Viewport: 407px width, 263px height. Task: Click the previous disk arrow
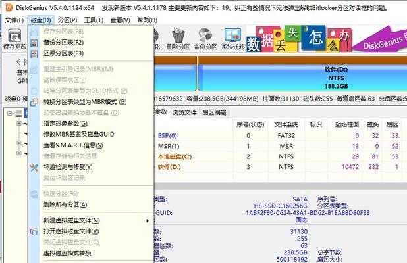pyautogui.click(x=18, y=62)
